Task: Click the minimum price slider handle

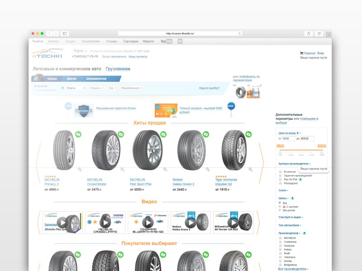Action: [280, 152]
